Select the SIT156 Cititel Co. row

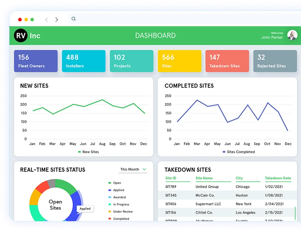(x=227, y=212)
